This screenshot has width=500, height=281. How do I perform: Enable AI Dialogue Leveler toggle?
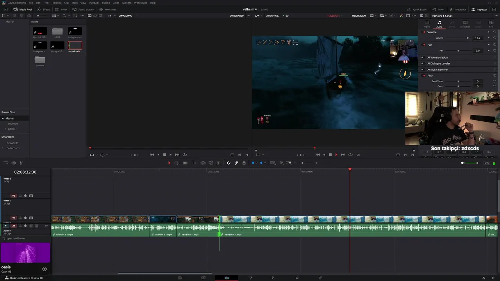click(422, 63)
